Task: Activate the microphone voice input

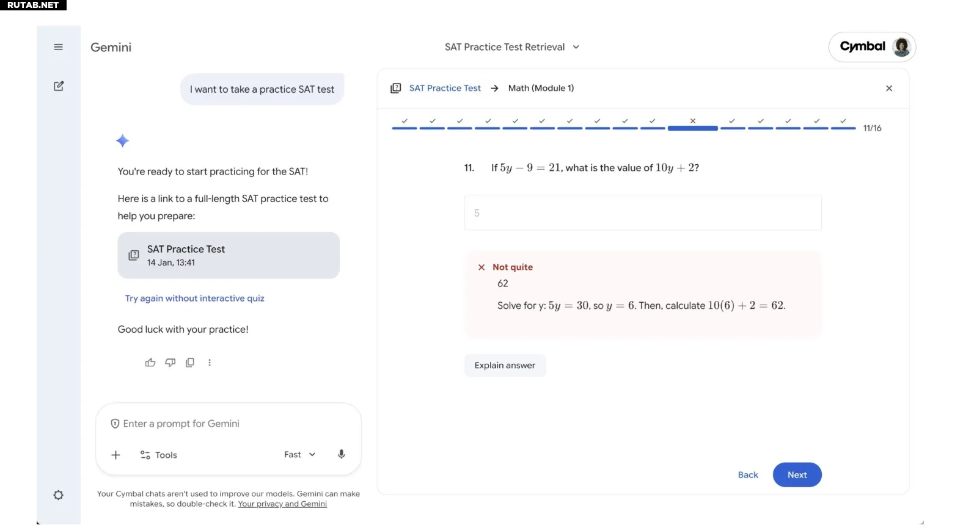Action: (342, 454)
